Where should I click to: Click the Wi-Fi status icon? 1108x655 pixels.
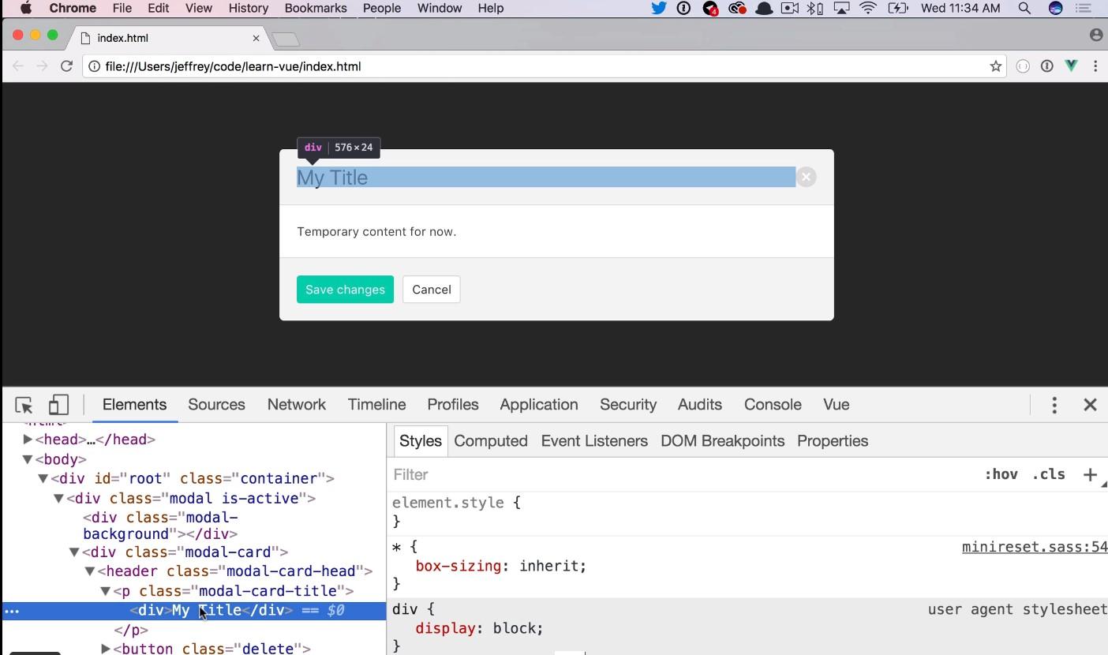[x=868, y=8]
